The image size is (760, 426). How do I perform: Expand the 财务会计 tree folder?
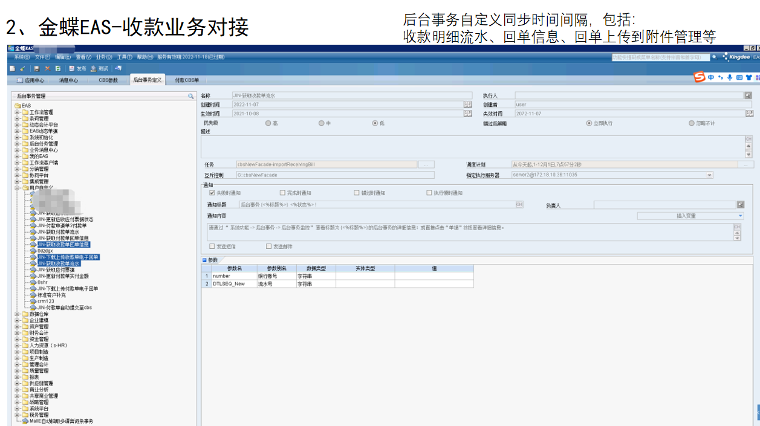click(18, 333)
